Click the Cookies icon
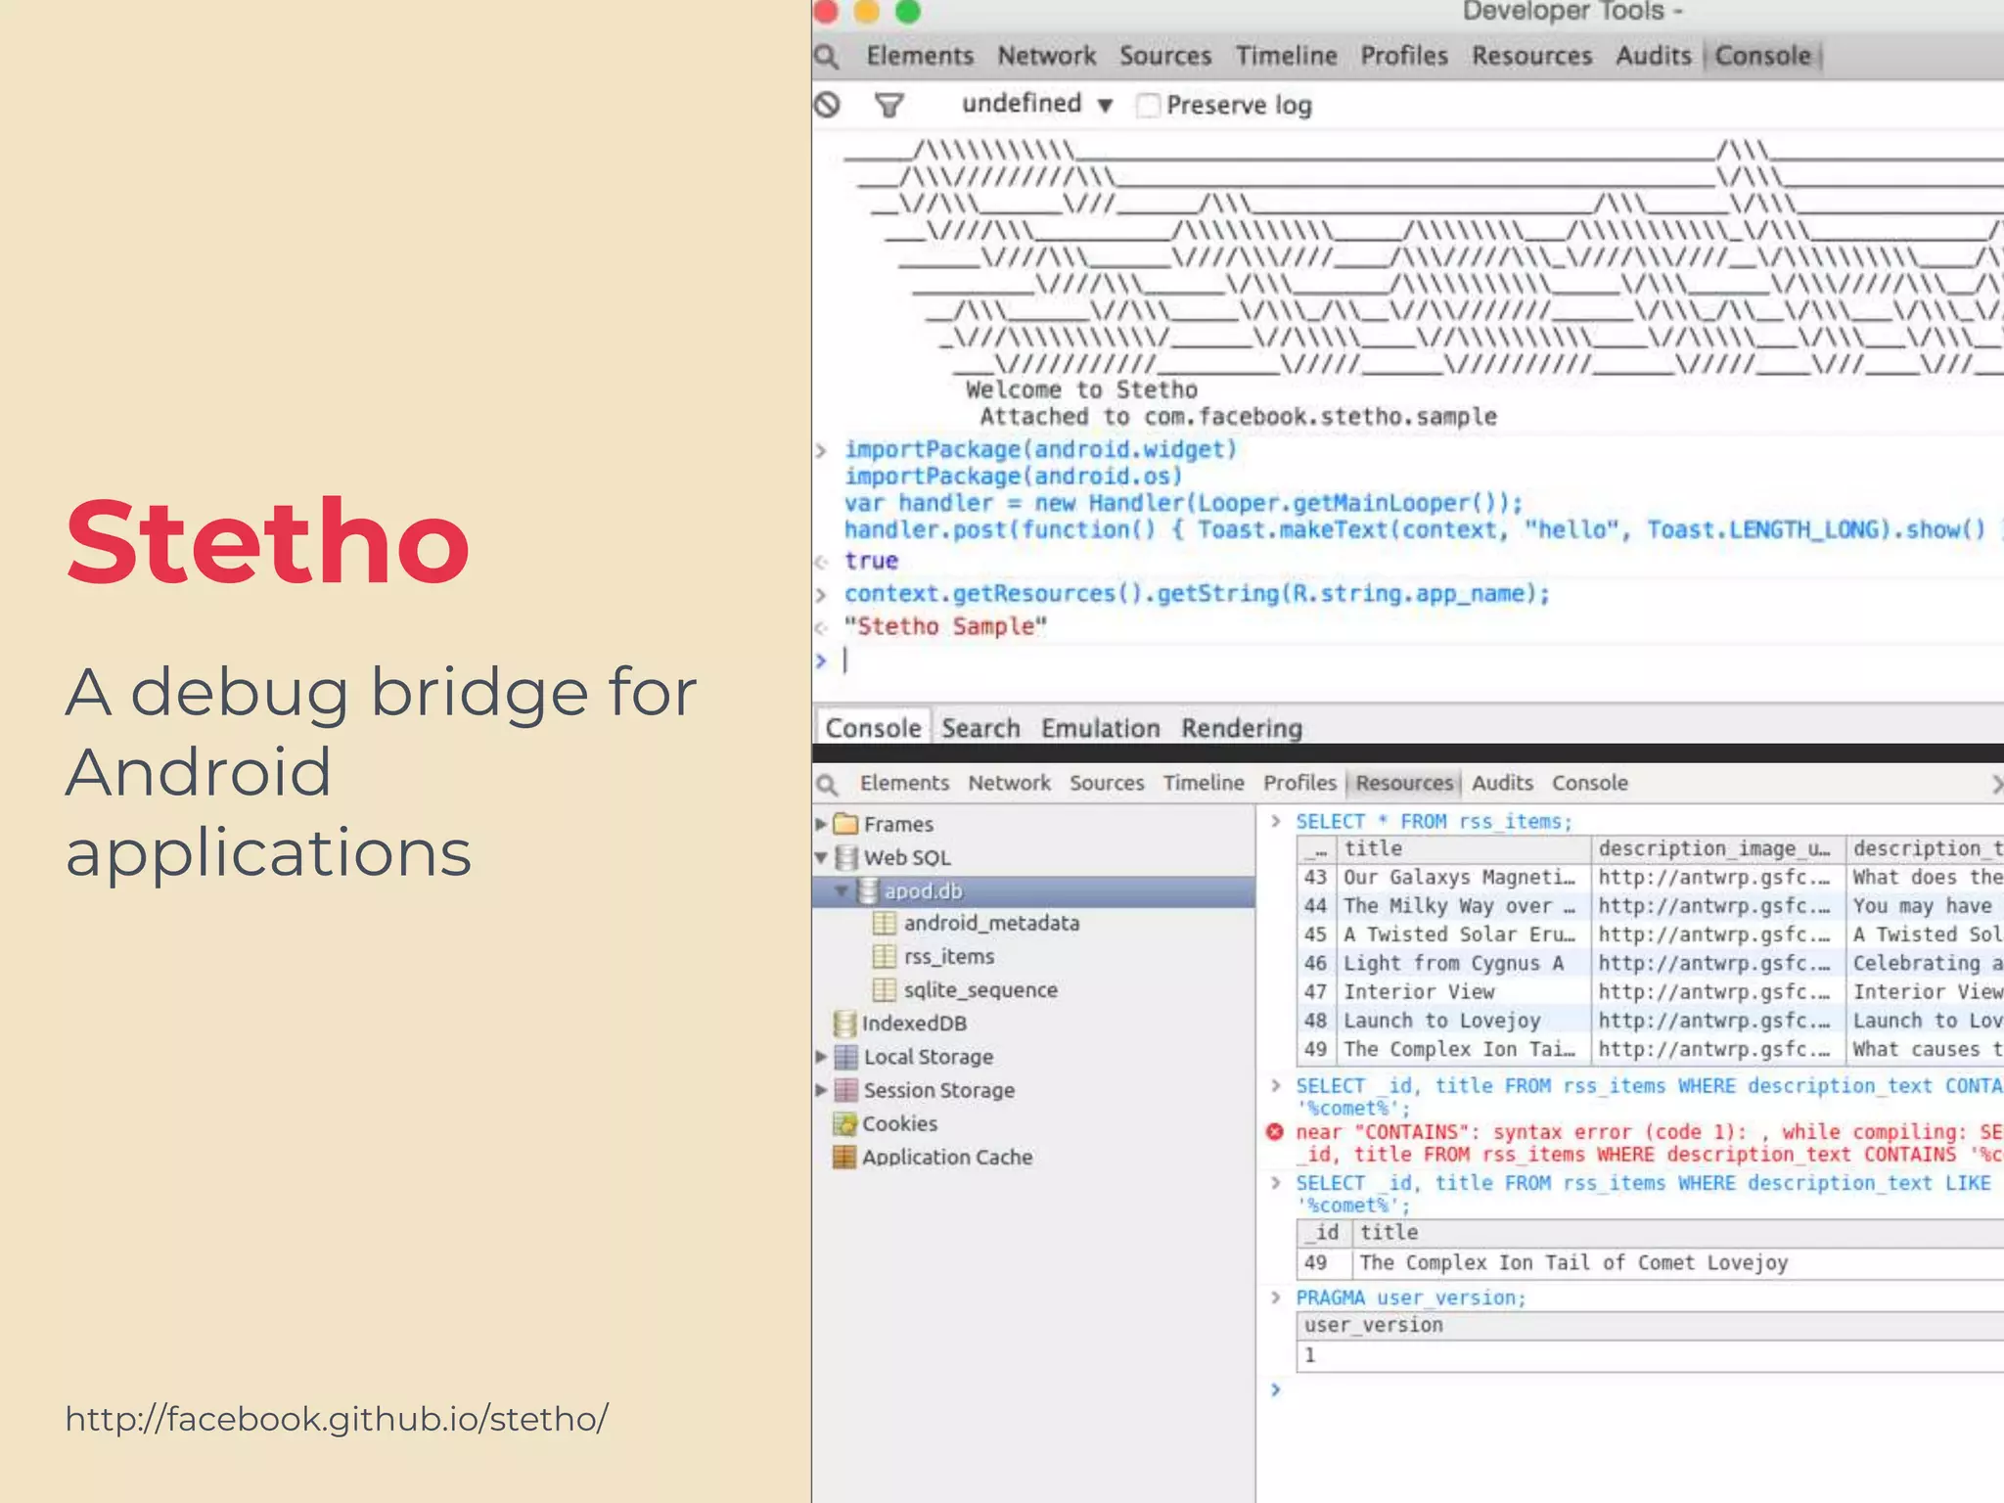2004x1503 pixels. tap(844, 1123)
